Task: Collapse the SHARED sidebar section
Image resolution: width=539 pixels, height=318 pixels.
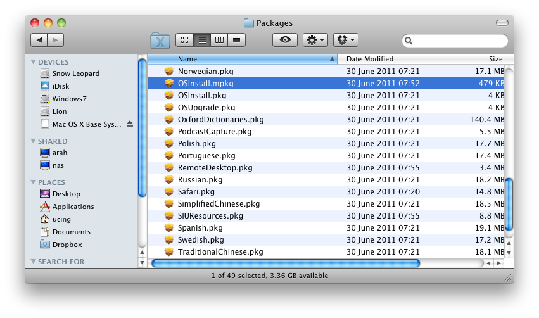Action: [x=33, y=141]
